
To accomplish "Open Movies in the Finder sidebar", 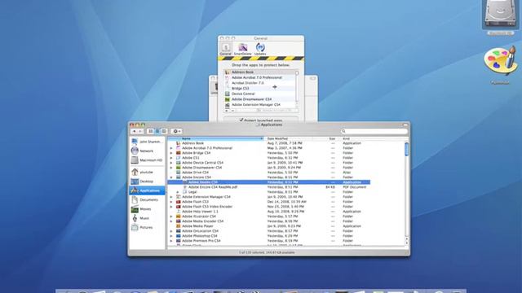I will (x=147, y=209).
